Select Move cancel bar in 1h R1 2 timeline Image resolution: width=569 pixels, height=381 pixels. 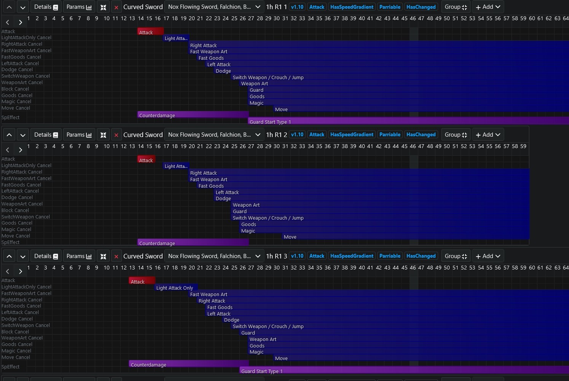coord(406,237)
